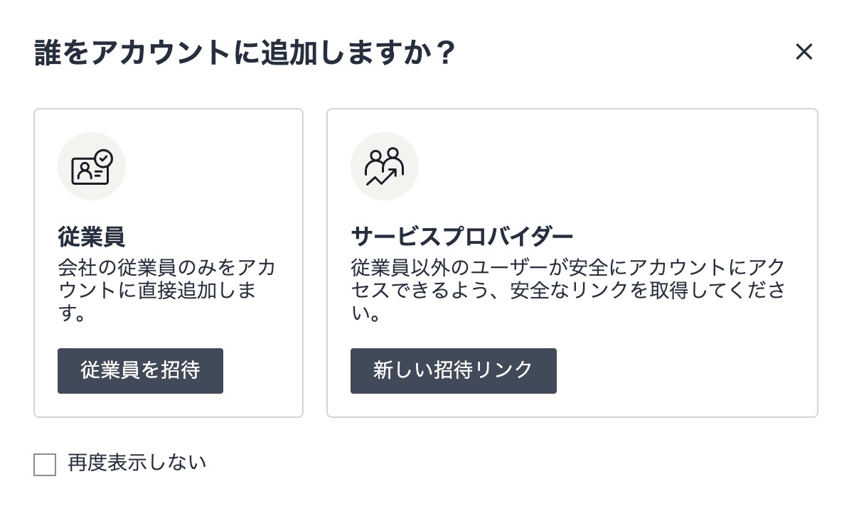The width and height of the screenshot is (849, 506).
Task: Click the empty area right of 従業員を招待
Action: 262,371
